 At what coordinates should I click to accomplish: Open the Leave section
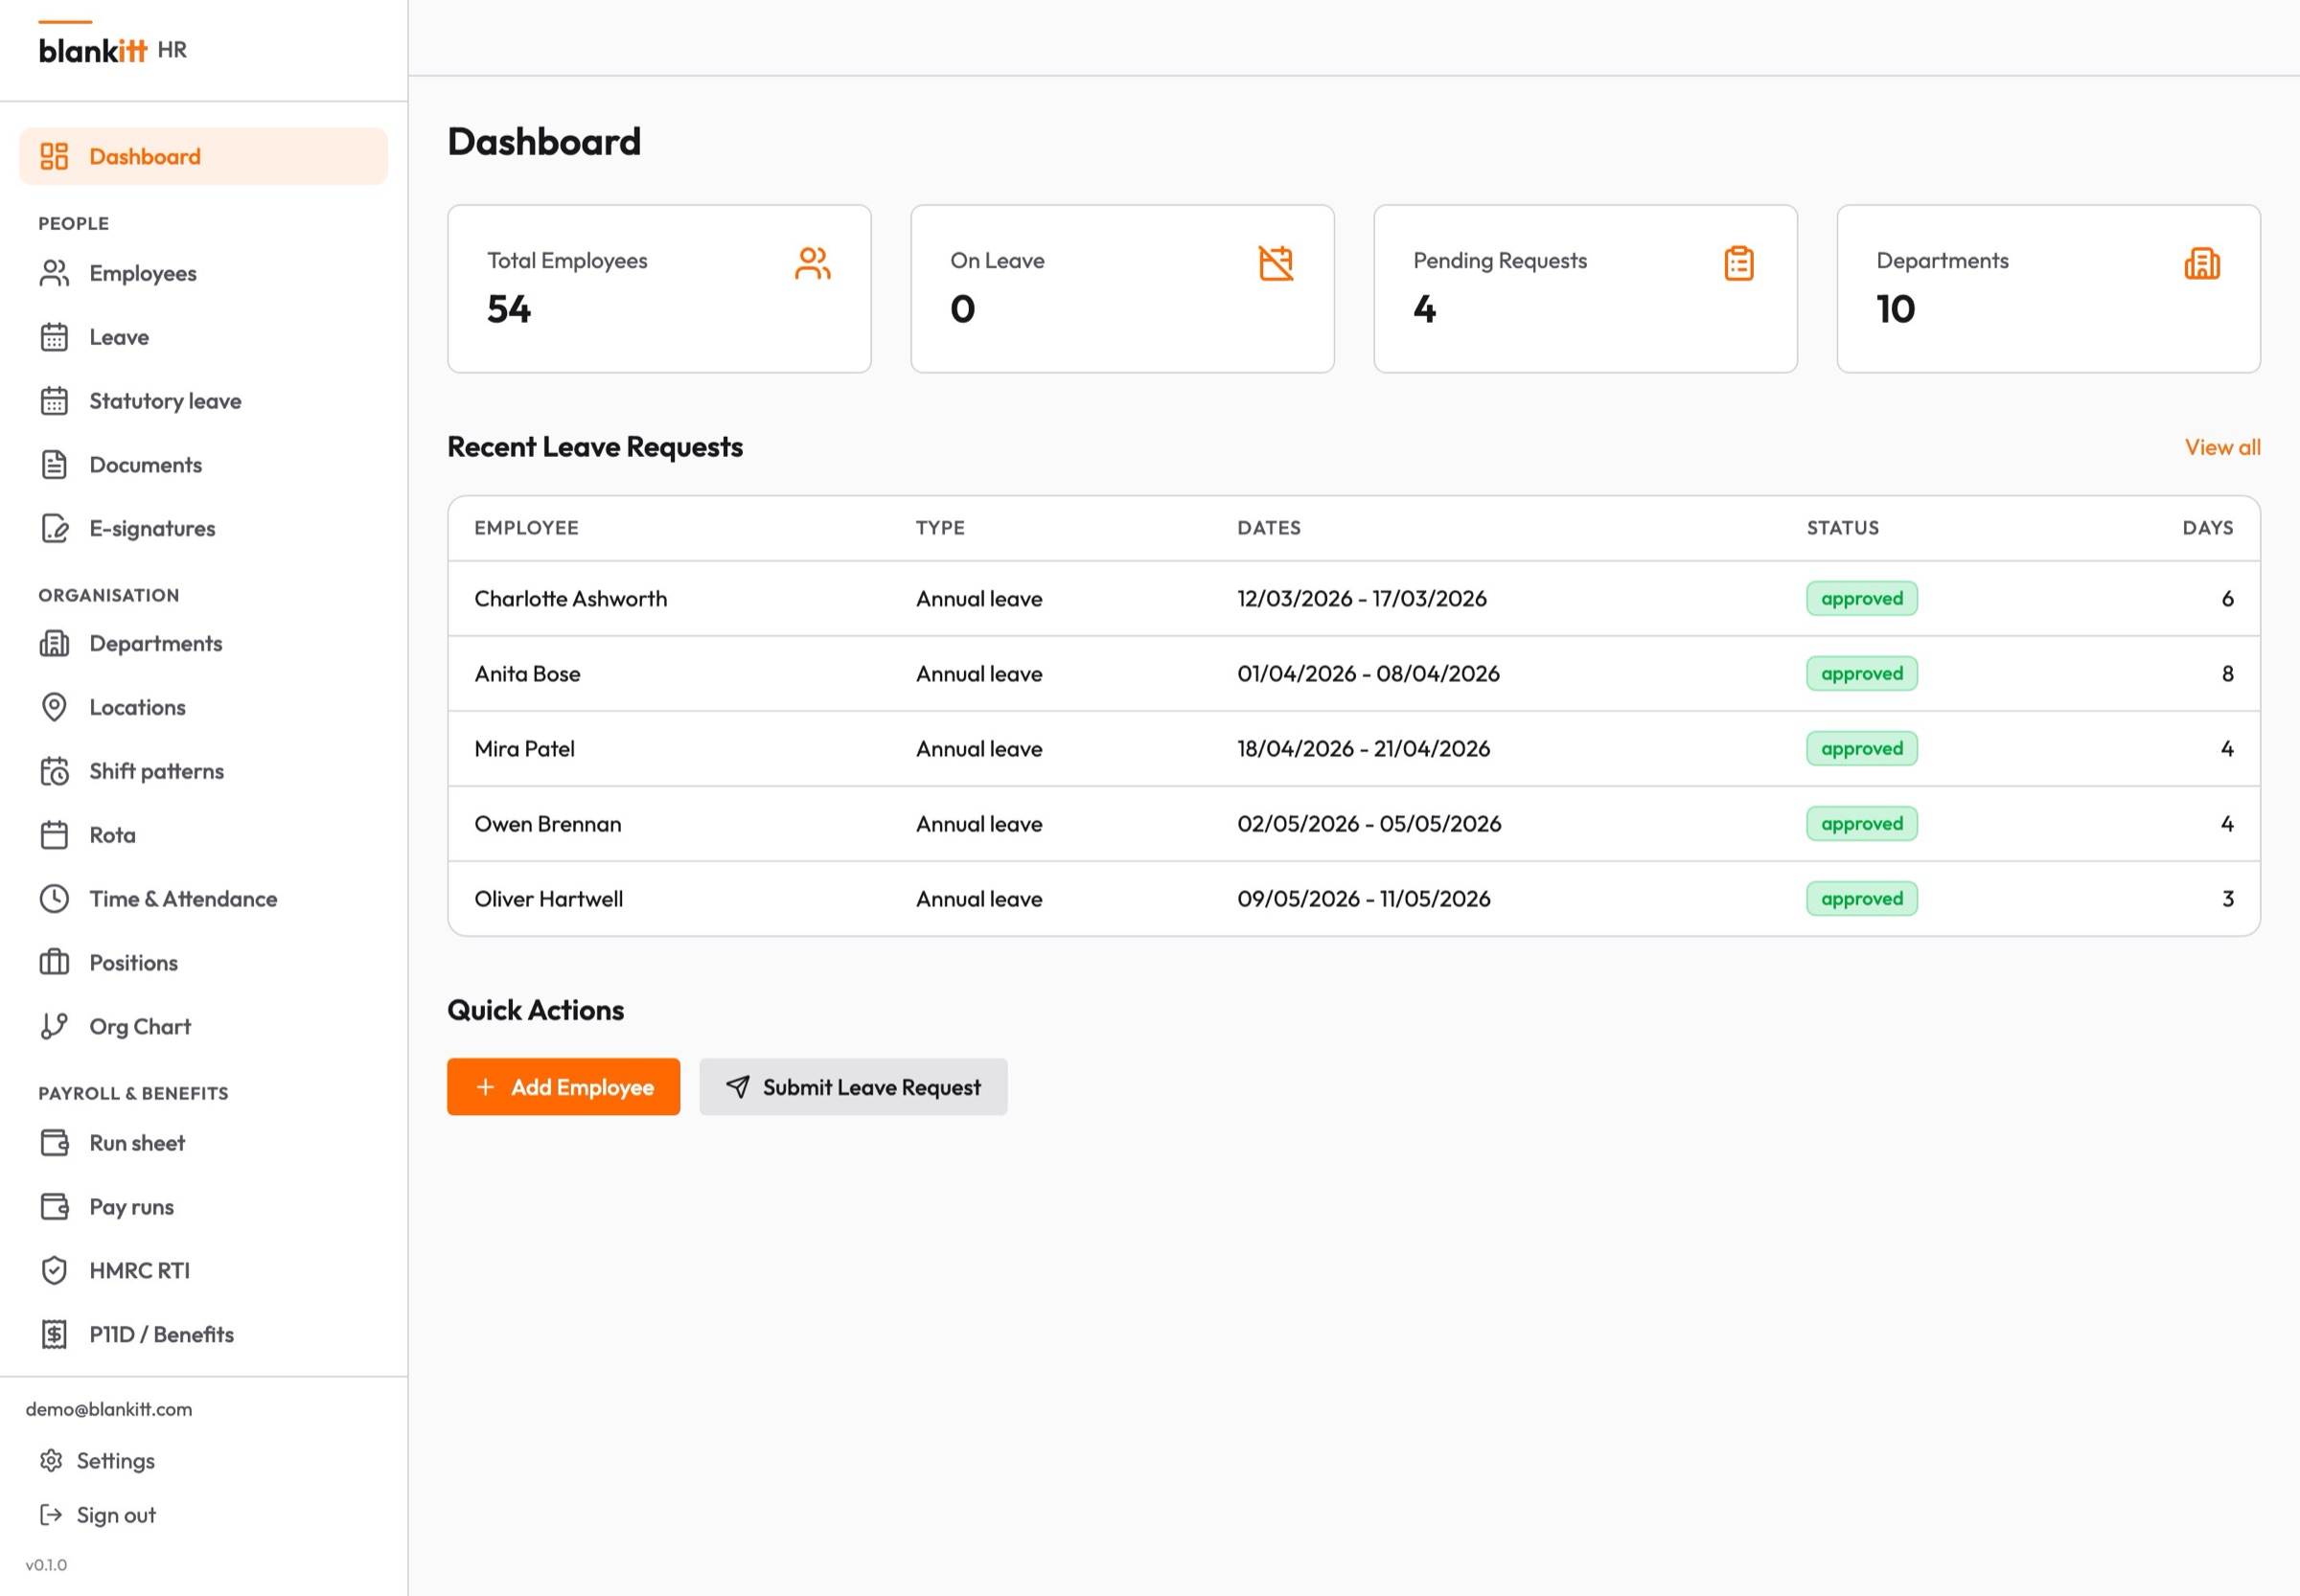tap(203, 337)
